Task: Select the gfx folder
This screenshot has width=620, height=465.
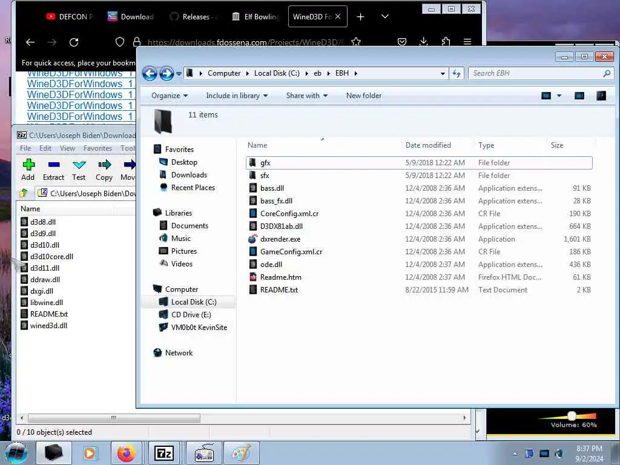Action: (419, 162)
